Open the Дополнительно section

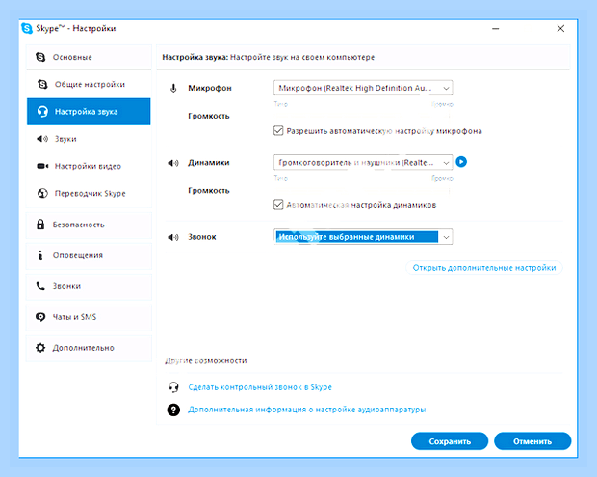point(89,348)
